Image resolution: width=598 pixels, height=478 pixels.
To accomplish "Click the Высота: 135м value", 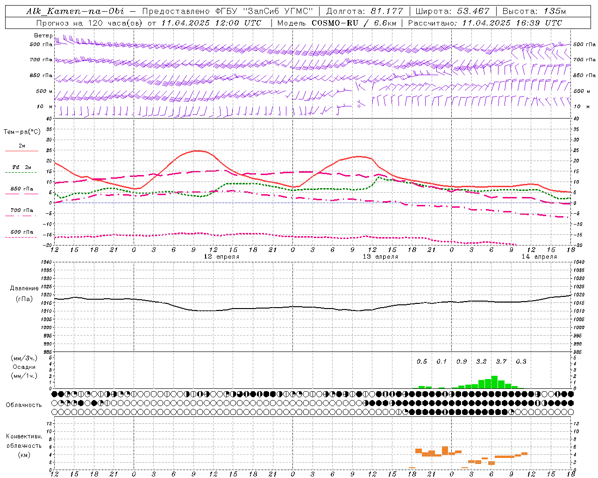I will [534, 11].
